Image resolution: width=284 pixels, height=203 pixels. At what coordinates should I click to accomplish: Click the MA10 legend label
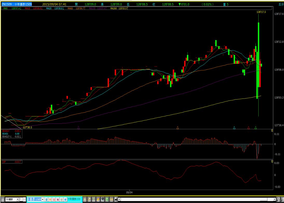33,8
